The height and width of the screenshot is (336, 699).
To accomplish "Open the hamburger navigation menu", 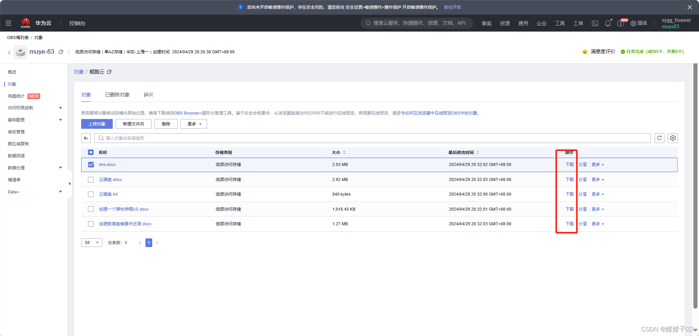I will point(8,23).
